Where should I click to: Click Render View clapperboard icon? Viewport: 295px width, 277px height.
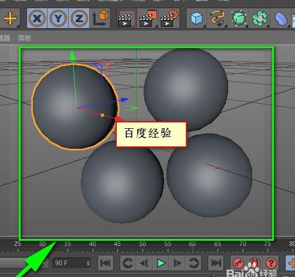coord(127,18)
